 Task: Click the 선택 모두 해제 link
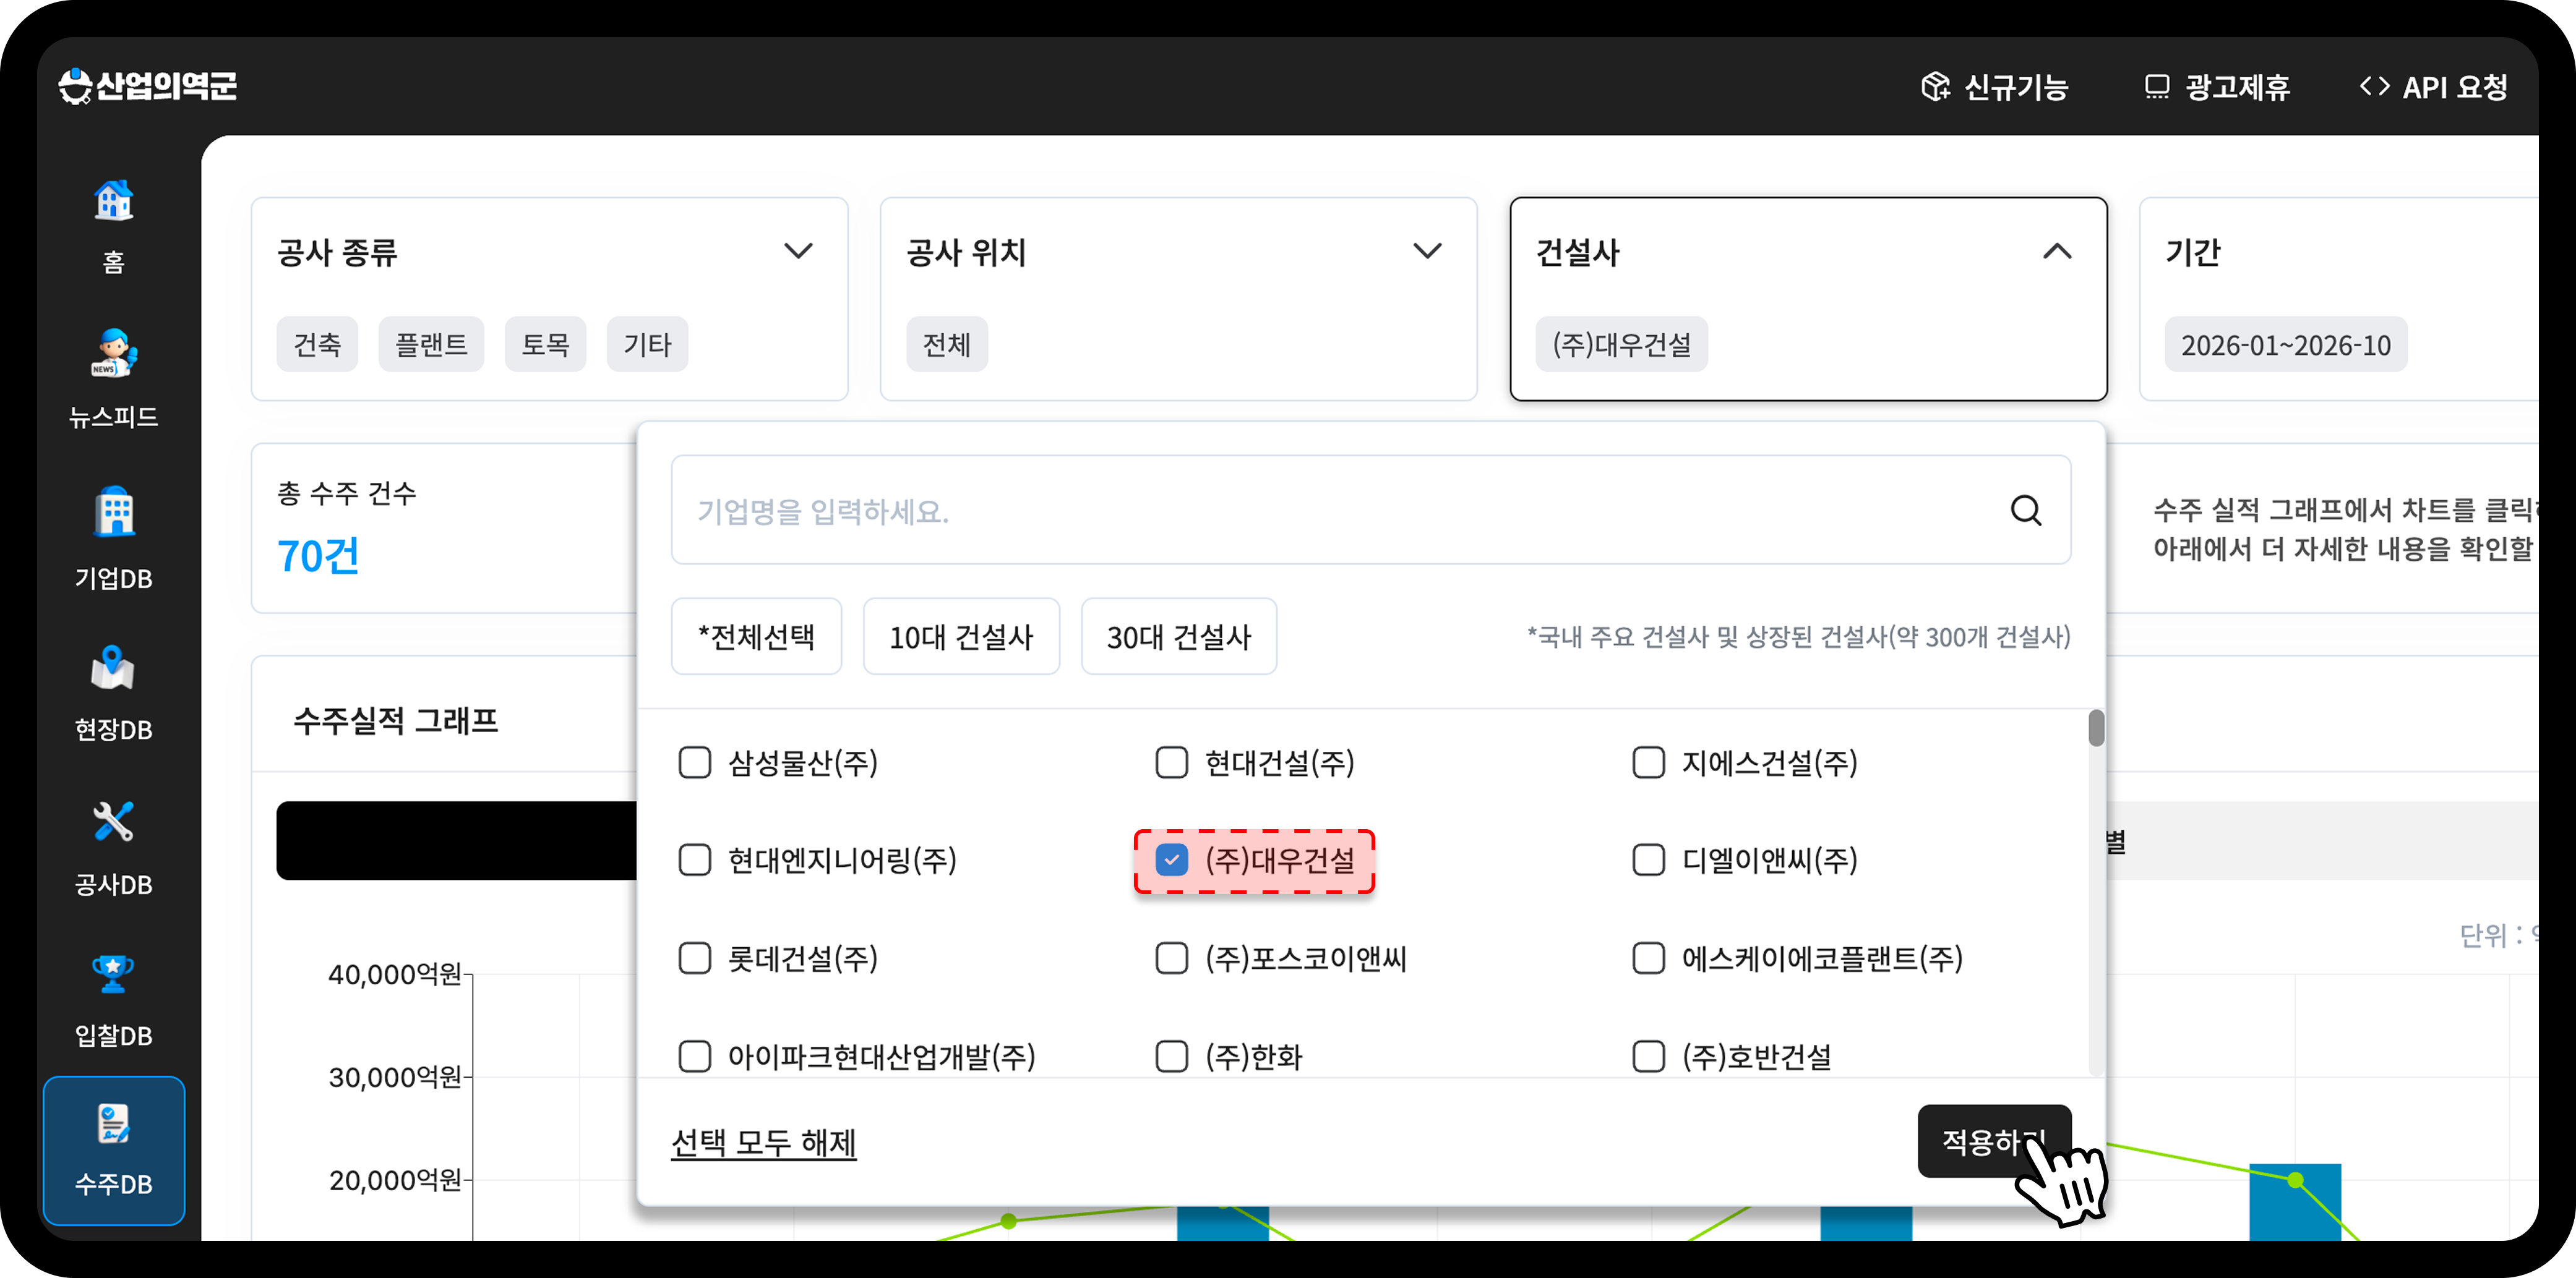point(764,1142)
